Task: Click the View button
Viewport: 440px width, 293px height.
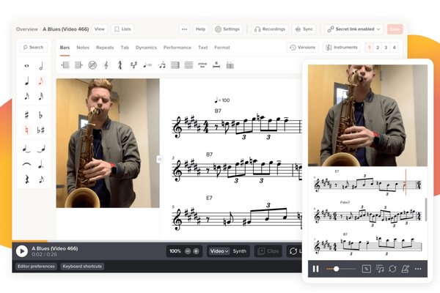Action: pyautogui.click(x=100, y=29)
